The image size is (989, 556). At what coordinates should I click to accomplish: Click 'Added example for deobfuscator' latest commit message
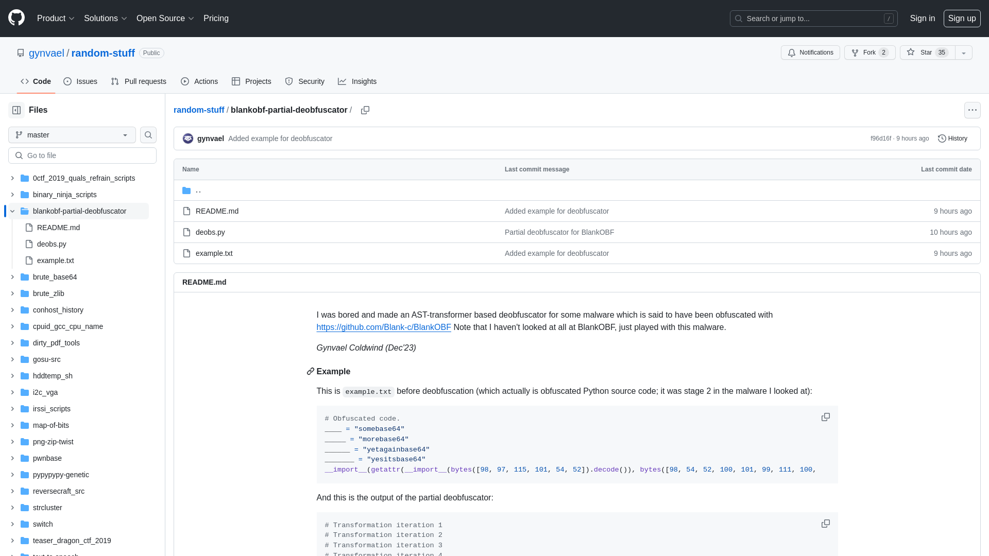point(280,138)
